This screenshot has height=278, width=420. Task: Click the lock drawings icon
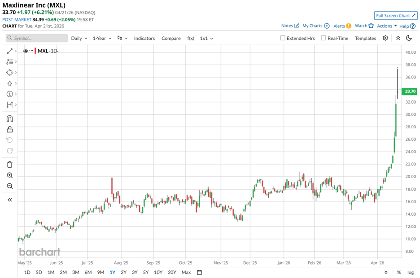(9, 130)
